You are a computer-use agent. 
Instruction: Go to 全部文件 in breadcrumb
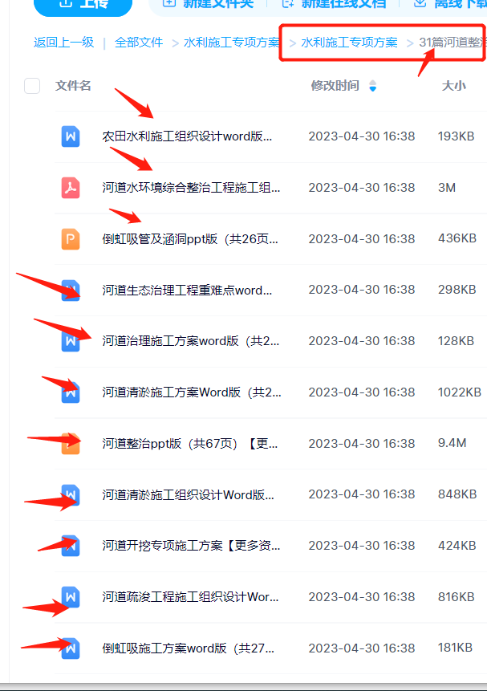(x=139, y=43)
